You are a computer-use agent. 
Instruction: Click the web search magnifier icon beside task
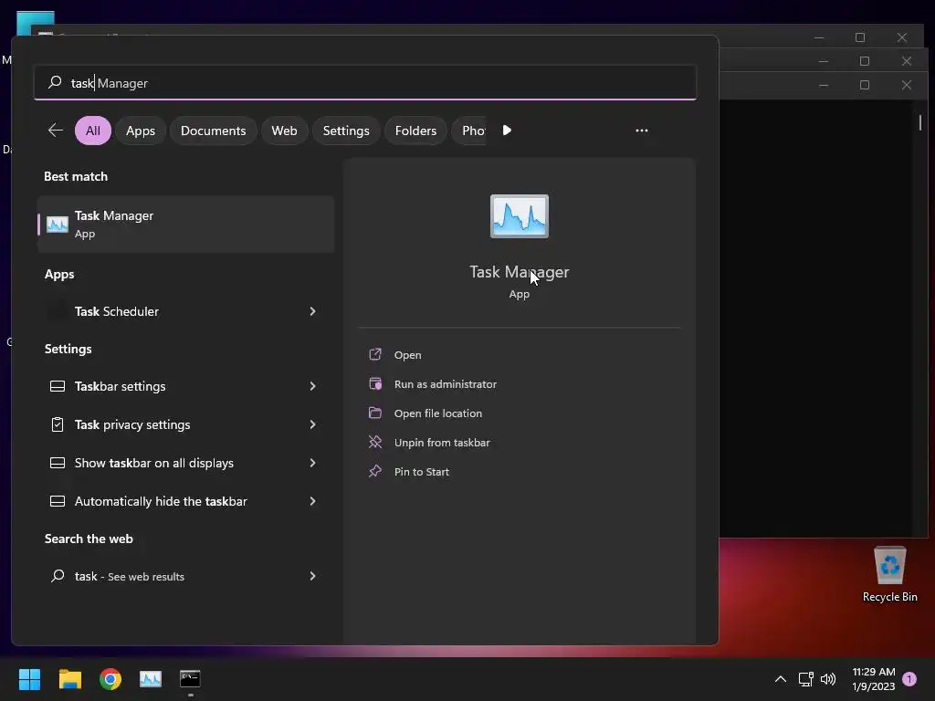click(58, 576)
